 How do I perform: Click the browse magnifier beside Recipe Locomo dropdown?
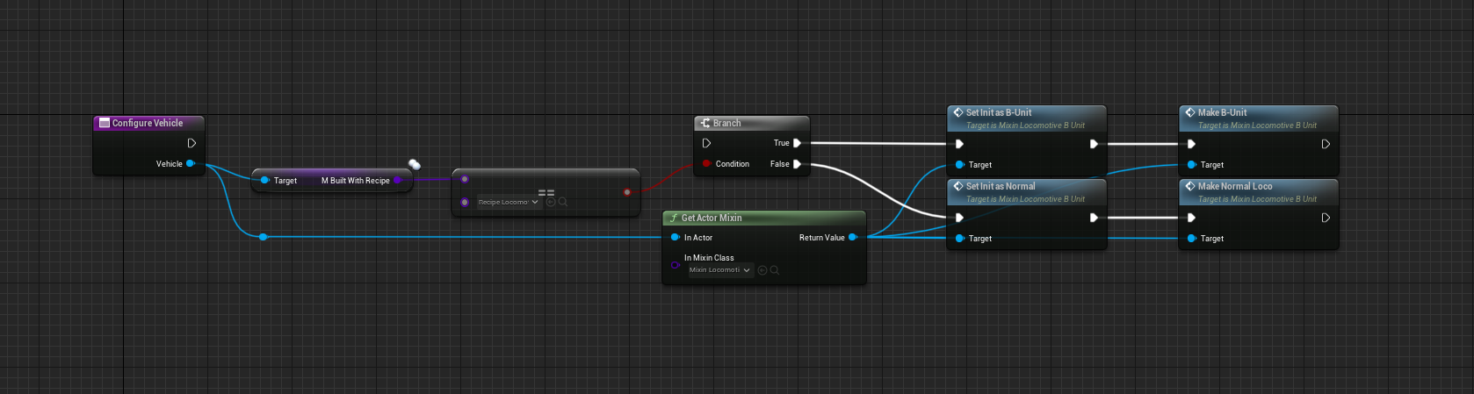coord(563,202)
